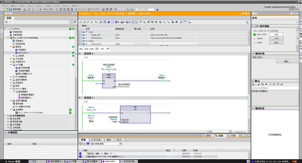Collapse network 程序段 4 header arrow
The image size is (302, 163).
(x=80, y=54)
